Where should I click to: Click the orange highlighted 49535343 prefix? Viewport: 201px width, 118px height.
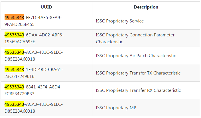(x=15, y=18)
